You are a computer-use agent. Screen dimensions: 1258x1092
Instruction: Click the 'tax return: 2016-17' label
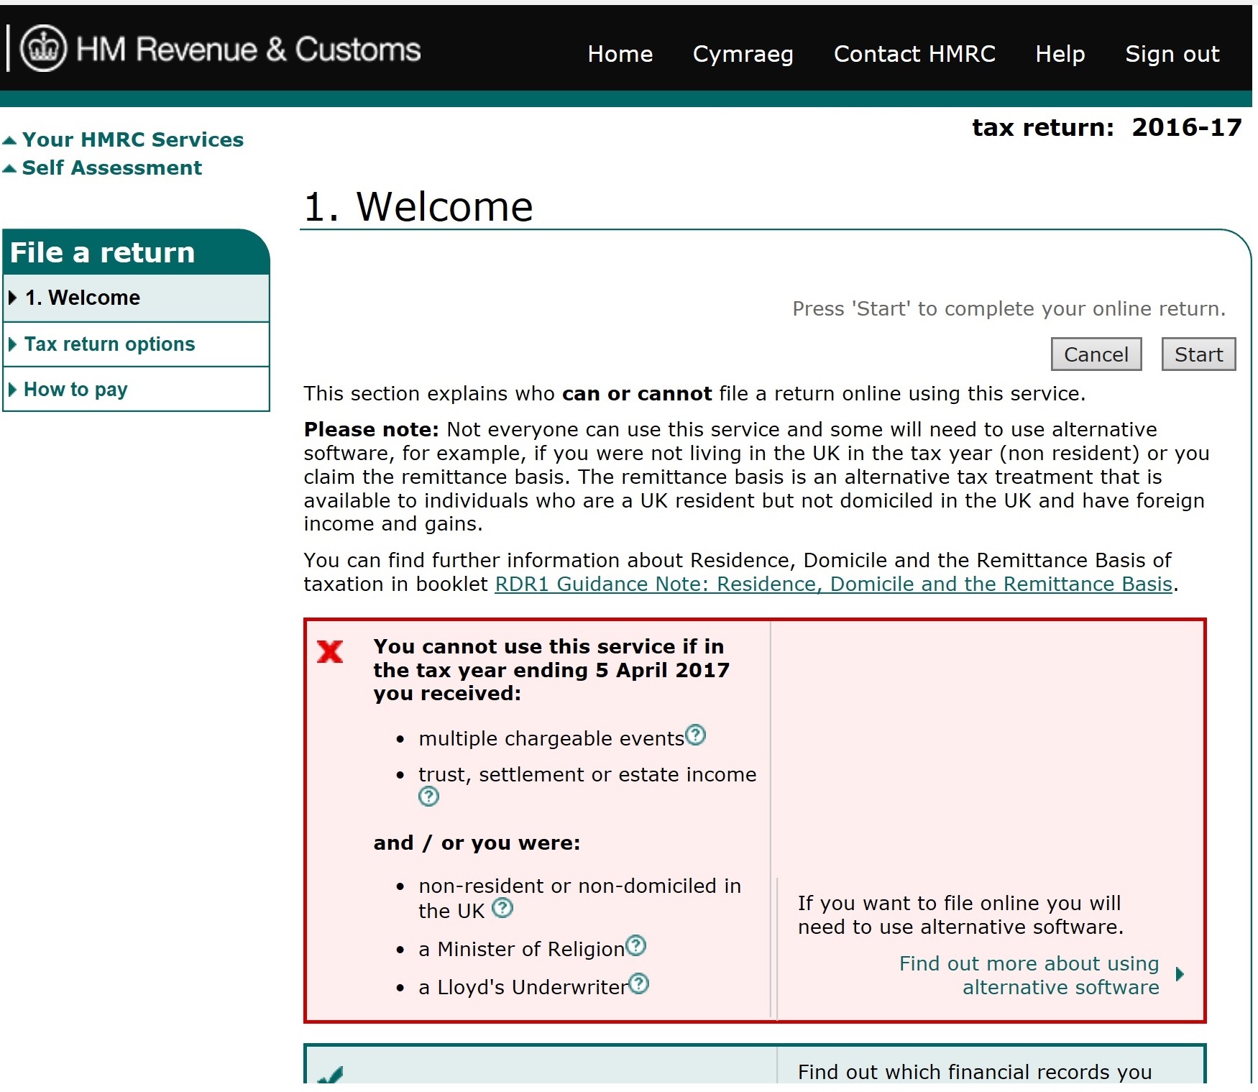(x=1106, y=127)
